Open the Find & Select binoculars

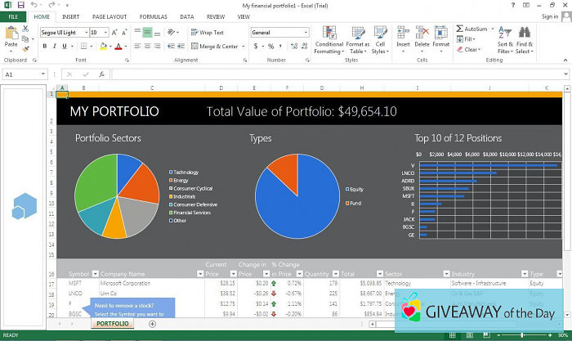[x=524, y=33]
